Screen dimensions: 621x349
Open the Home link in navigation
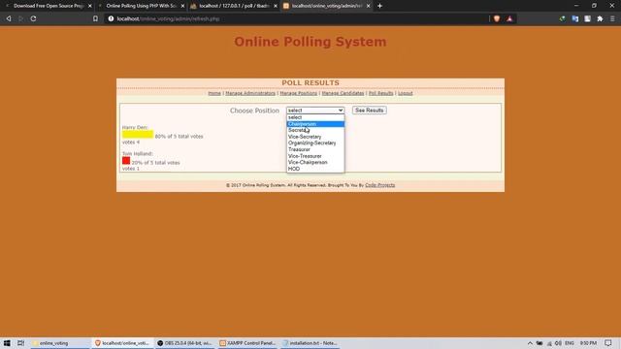tap(214, 93)
